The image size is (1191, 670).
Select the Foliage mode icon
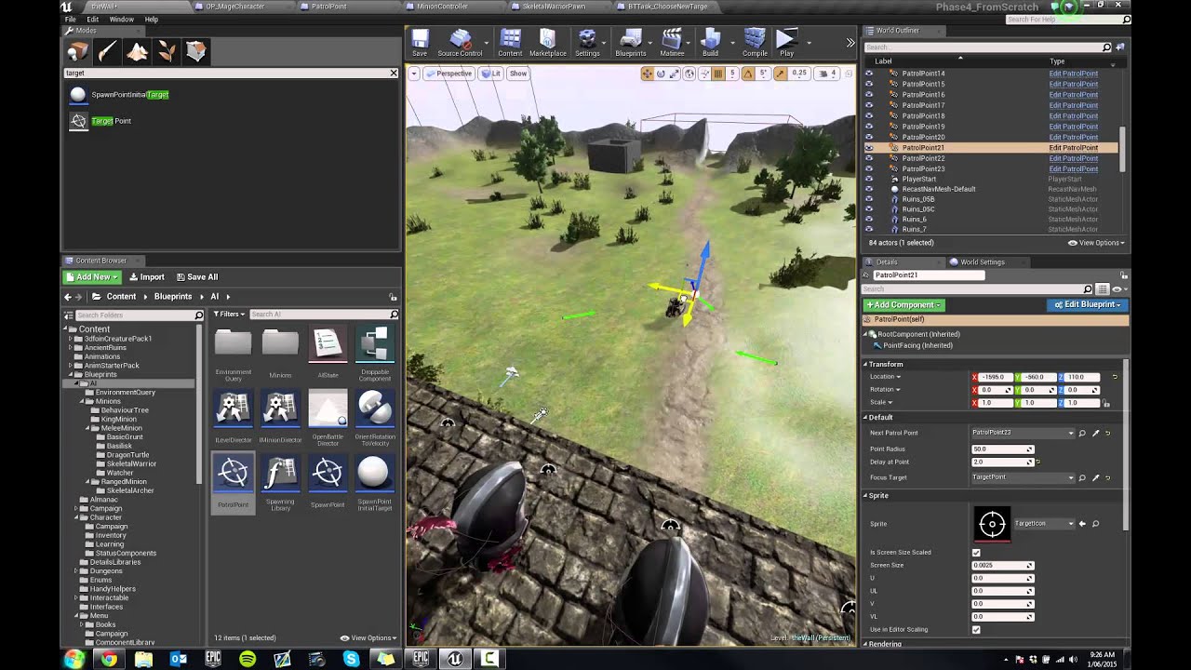[x=167, y=51]
